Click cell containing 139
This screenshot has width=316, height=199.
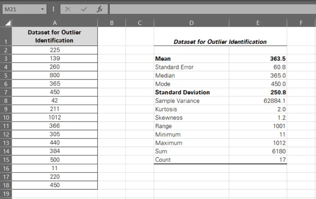coord(54,58)
